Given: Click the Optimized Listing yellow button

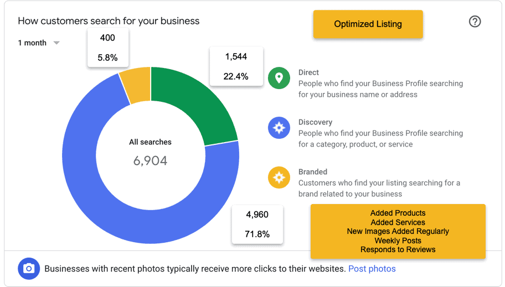Looking at the screenshot, I should click(368, 24).
